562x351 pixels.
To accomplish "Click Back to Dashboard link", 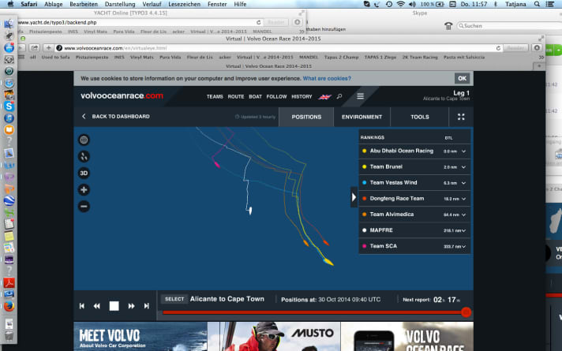I will 116,117.
